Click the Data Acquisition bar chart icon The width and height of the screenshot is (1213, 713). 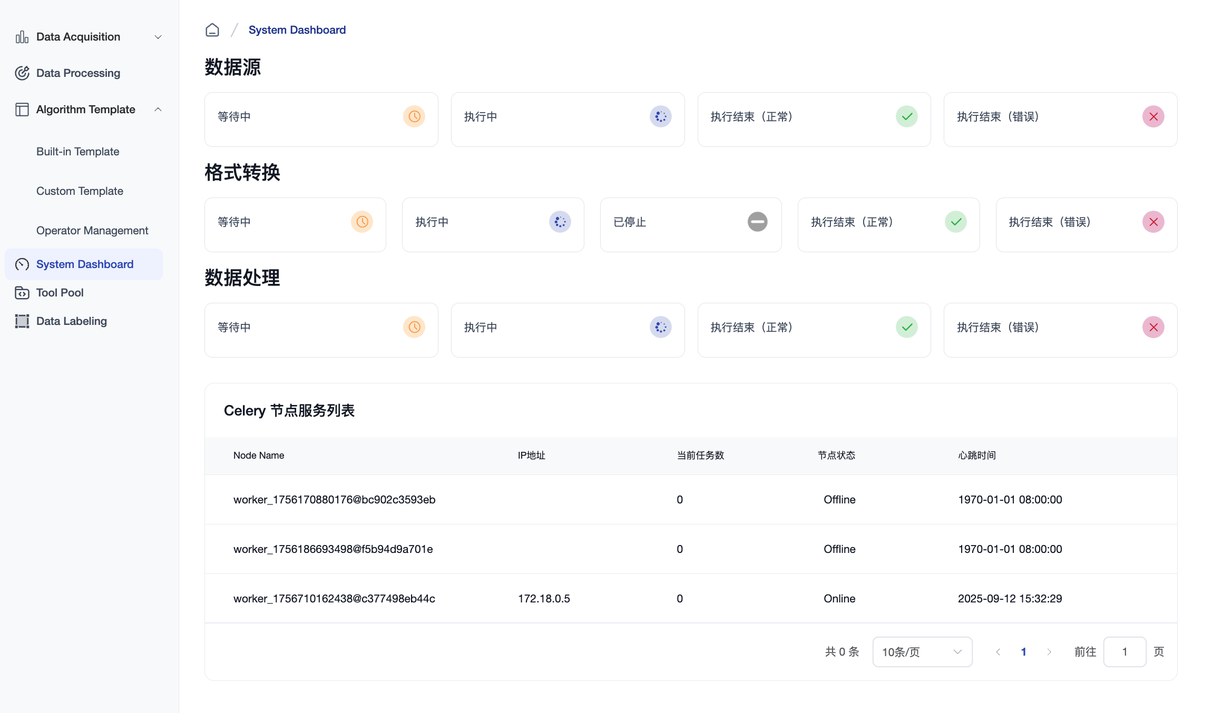(x=22, y=37)
